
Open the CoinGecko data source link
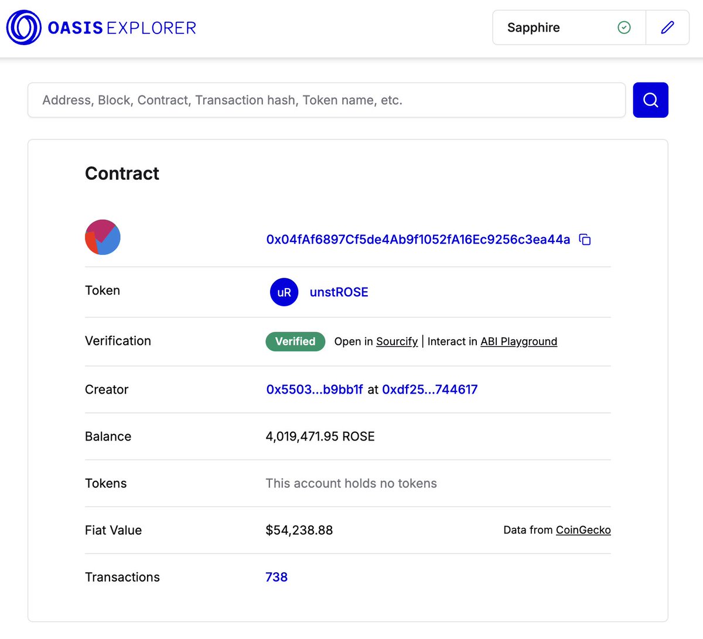[x=583, y=530]
